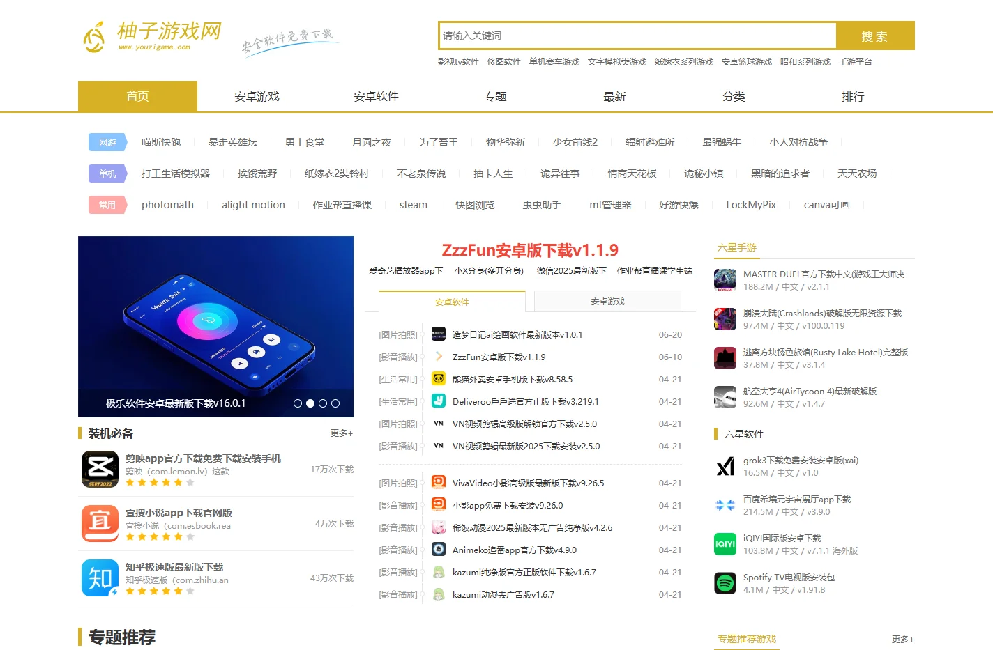993x650 pixels.
Task: Open the Rusty Lake Hotel game icon
Action: [x=725, y=358]
